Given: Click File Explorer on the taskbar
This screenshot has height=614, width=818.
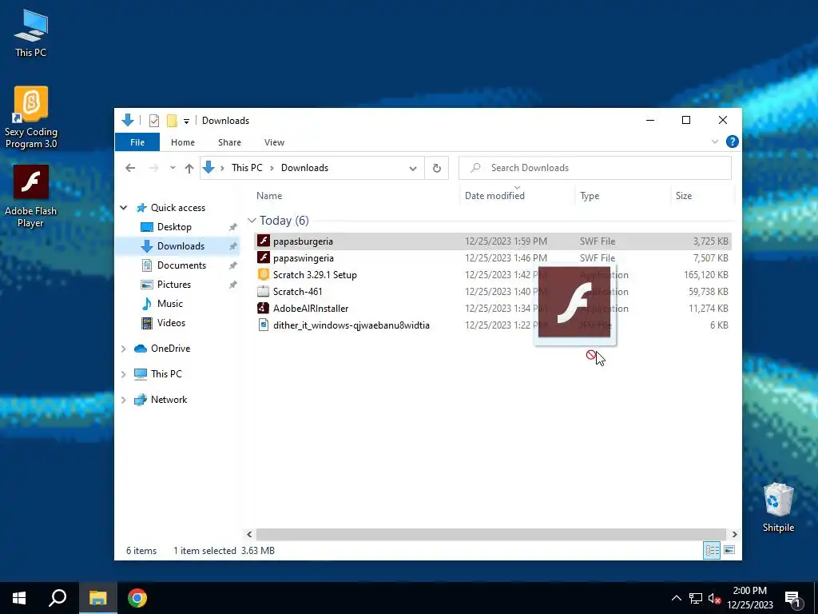Looking at the screenshot, I should click(x=97, y=598).
